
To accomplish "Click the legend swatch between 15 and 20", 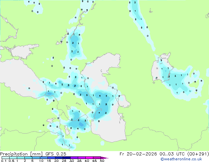I will (x=51, y=158).
